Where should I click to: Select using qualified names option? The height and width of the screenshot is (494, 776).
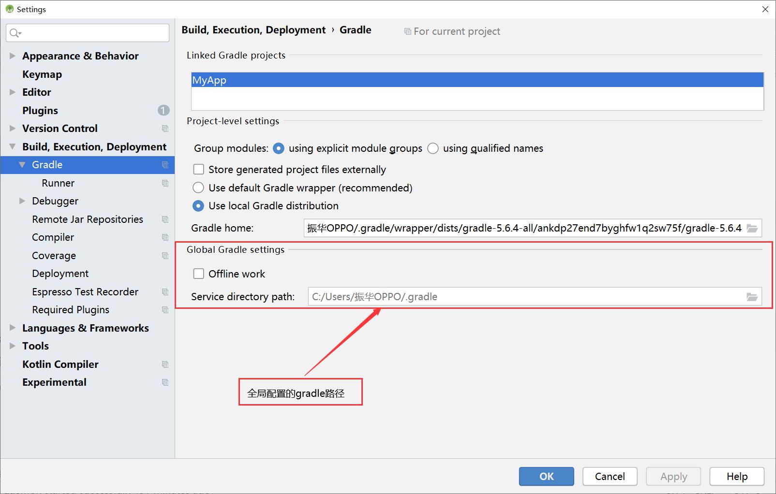click(x=433, y=148)
